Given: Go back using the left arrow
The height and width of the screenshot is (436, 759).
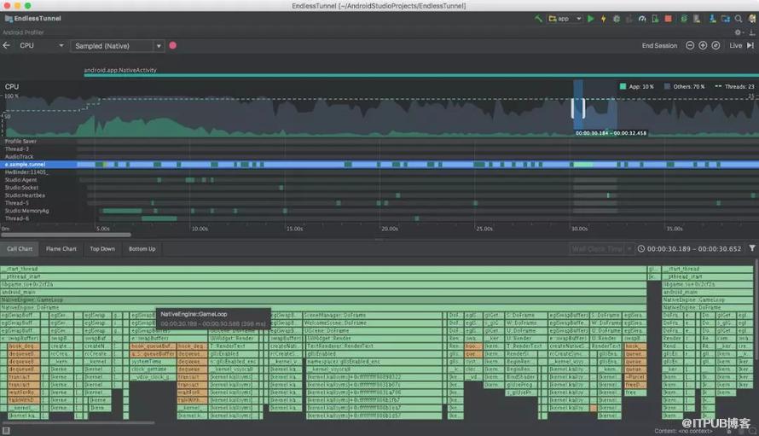Looking at the screenshot, I should (6, 45).
